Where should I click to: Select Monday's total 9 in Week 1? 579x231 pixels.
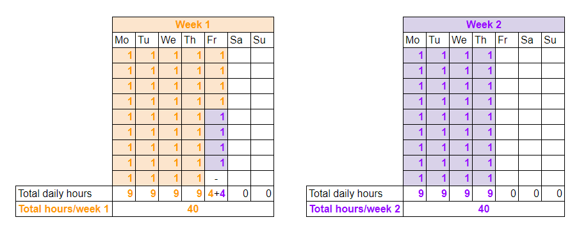[x=124, y=194]
